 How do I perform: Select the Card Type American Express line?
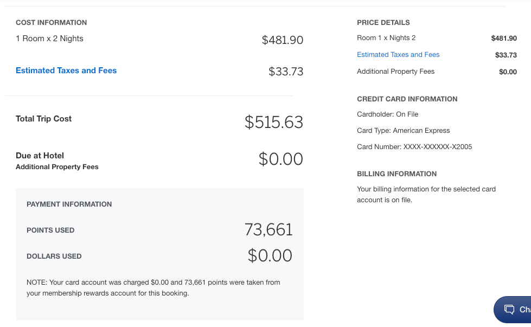pos(404,131)
